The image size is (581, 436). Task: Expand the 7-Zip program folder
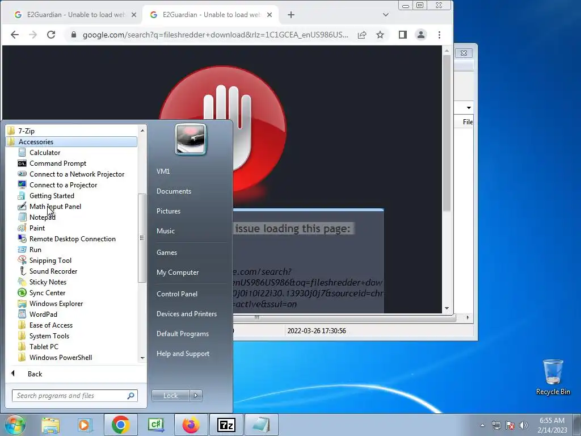[26, 131]
